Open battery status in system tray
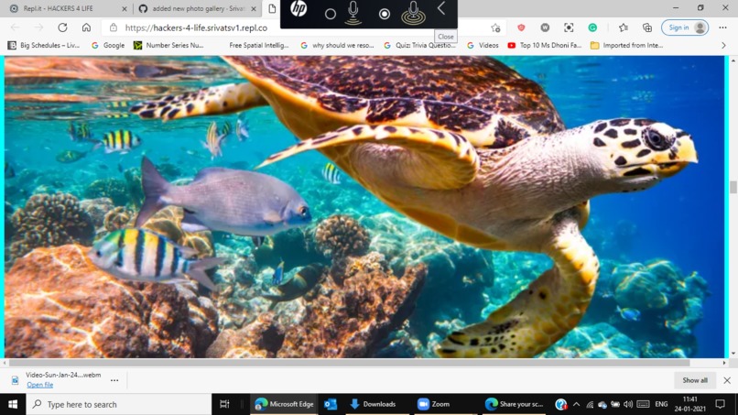Viewport: 738px width, 415px height. tap(615, 404)
